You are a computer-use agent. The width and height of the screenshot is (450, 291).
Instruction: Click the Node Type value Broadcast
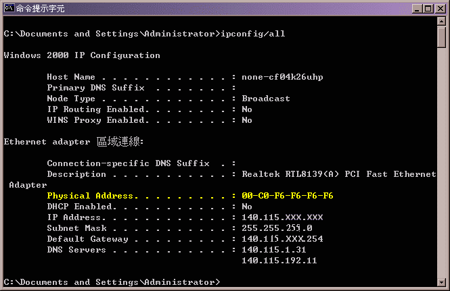(x=266, y=99)
